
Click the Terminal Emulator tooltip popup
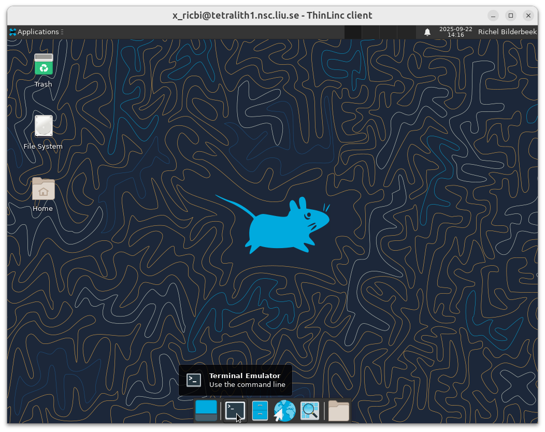235,380
